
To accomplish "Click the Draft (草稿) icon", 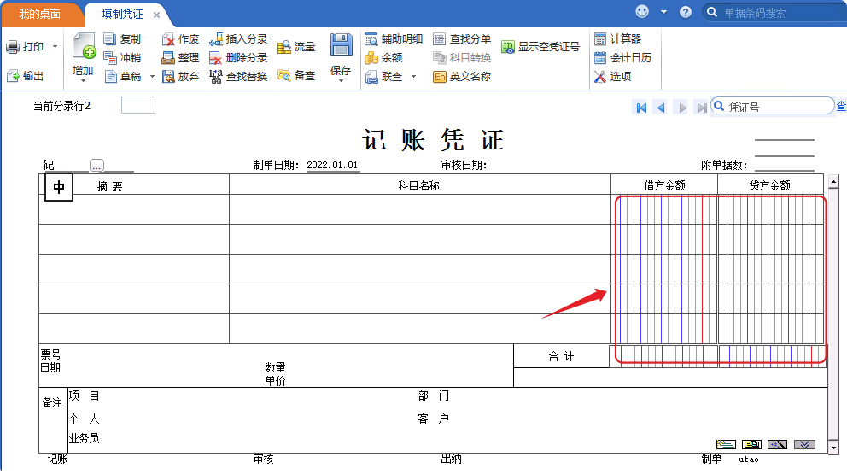I will pyautogui.click(x=110, y=77).
